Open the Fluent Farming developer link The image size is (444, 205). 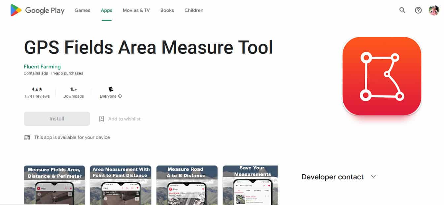click(x=42, y=66)
